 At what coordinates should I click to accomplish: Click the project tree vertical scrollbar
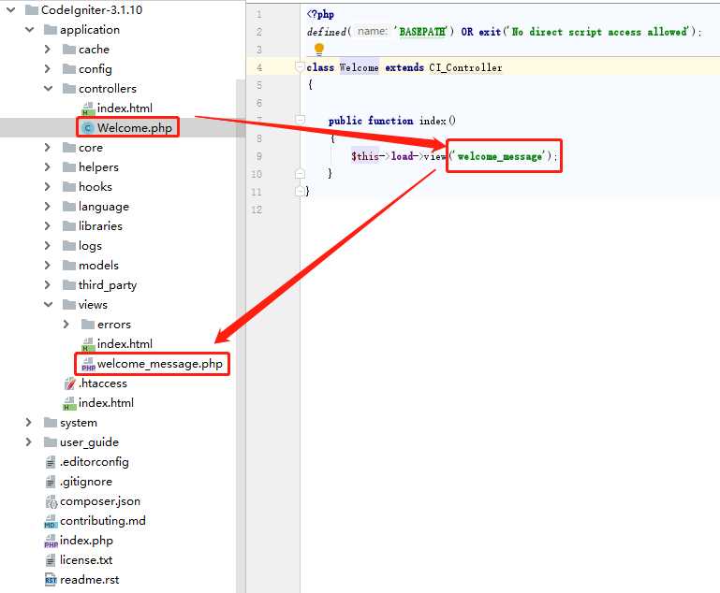point(241,335)
